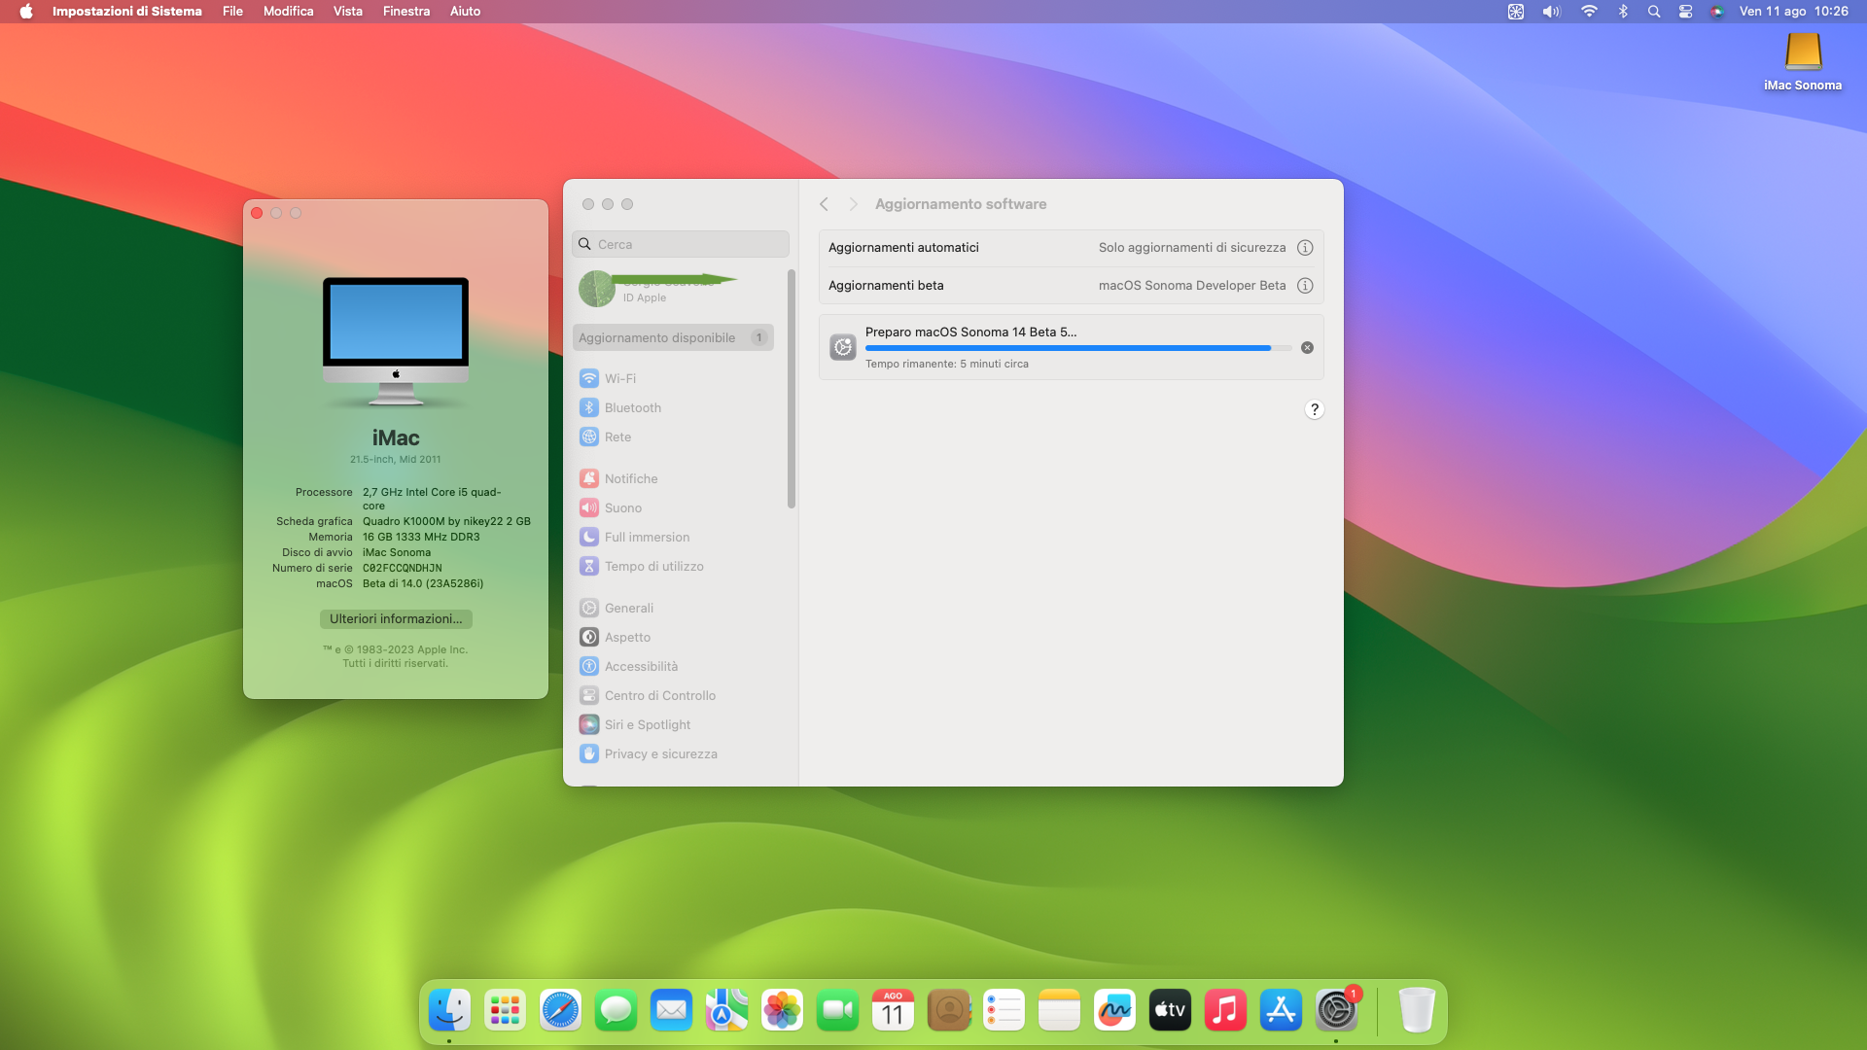The height and width of the screenshot is (1050, 1867).
Task: Click Ulteriori informazioni button
Action: [396, 619]
